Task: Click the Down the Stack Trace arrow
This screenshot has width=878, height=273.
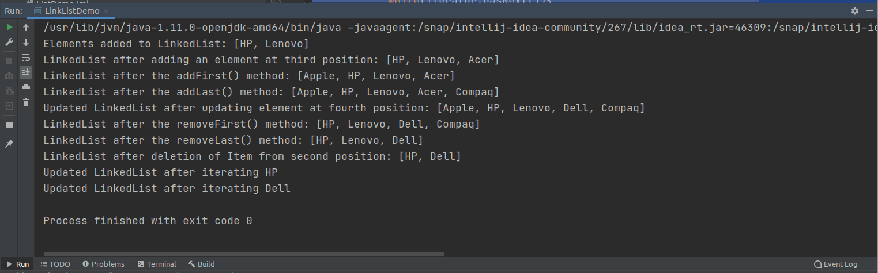Action: 26,43
